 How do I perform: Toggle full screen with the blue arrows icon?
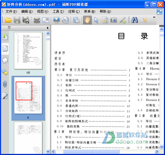click(x=159, y=12)
